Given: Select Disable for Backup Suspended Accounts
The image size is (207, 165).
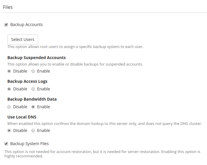Looking at the screenshot, I should [x=9, y=71].
